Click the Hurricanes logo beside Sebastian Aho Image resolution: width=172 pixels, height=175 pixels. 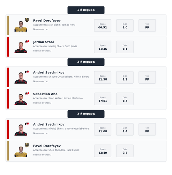[27, 93]
